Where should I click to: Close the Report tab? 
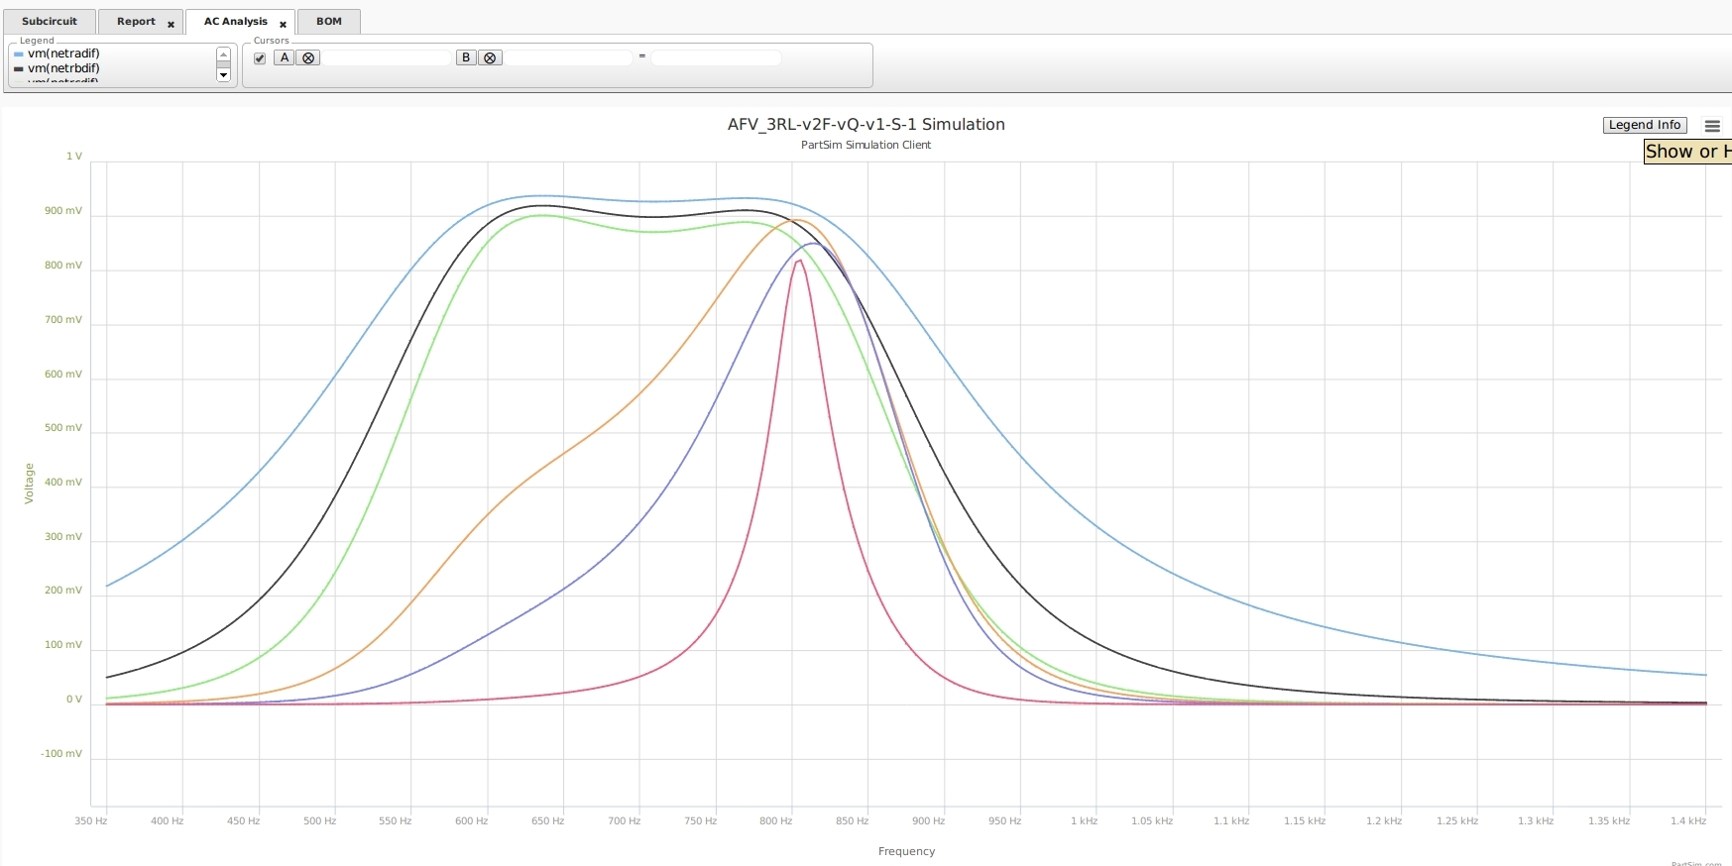click(x=171, y=24)
